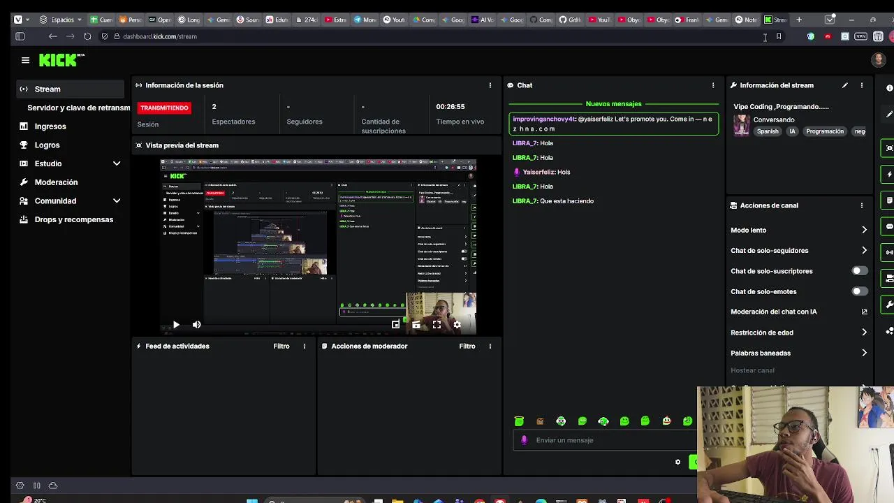Click the broadcast signal icon in right sidebar
Viewport: 894px width, 503px height.
tap(889, 252)
